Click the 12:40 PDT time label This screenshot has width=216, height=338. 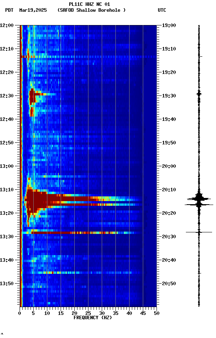[x=7, y=119]
